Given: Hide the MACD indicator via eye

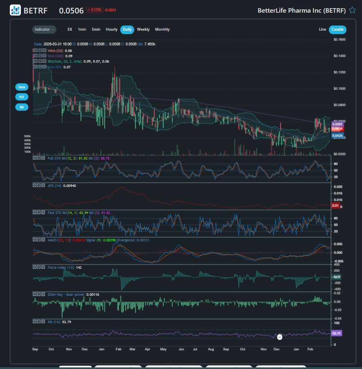Looking at the screenshot, I should coord(35,240).
